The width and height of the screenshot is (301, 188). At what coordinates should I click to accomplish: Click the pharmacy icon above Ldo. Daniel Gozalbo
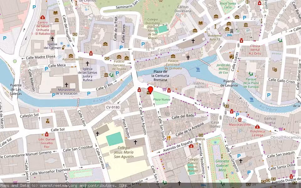tap(47, 134)
